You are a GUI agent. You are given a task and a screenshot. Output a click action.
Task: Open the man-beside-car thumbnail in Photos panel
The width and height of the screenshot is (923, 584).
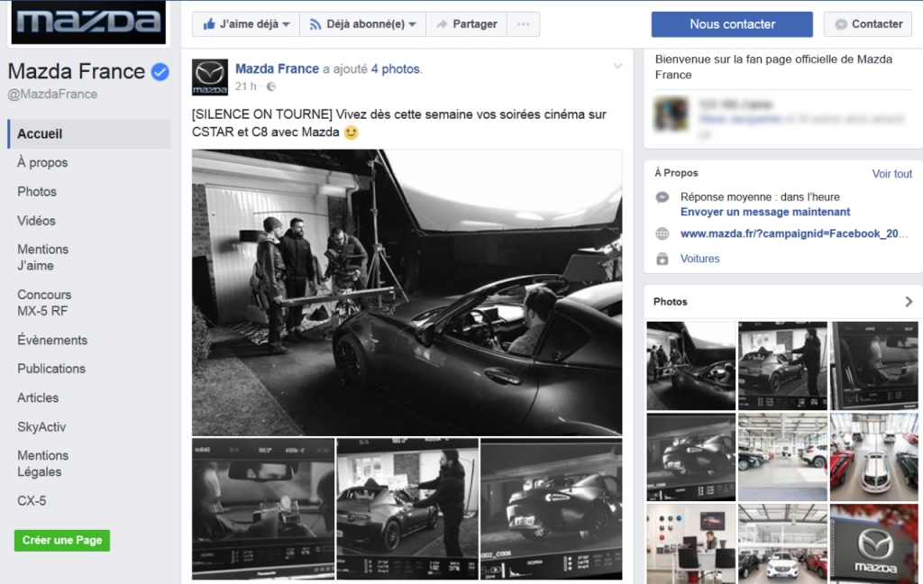(x=783, y=366)
